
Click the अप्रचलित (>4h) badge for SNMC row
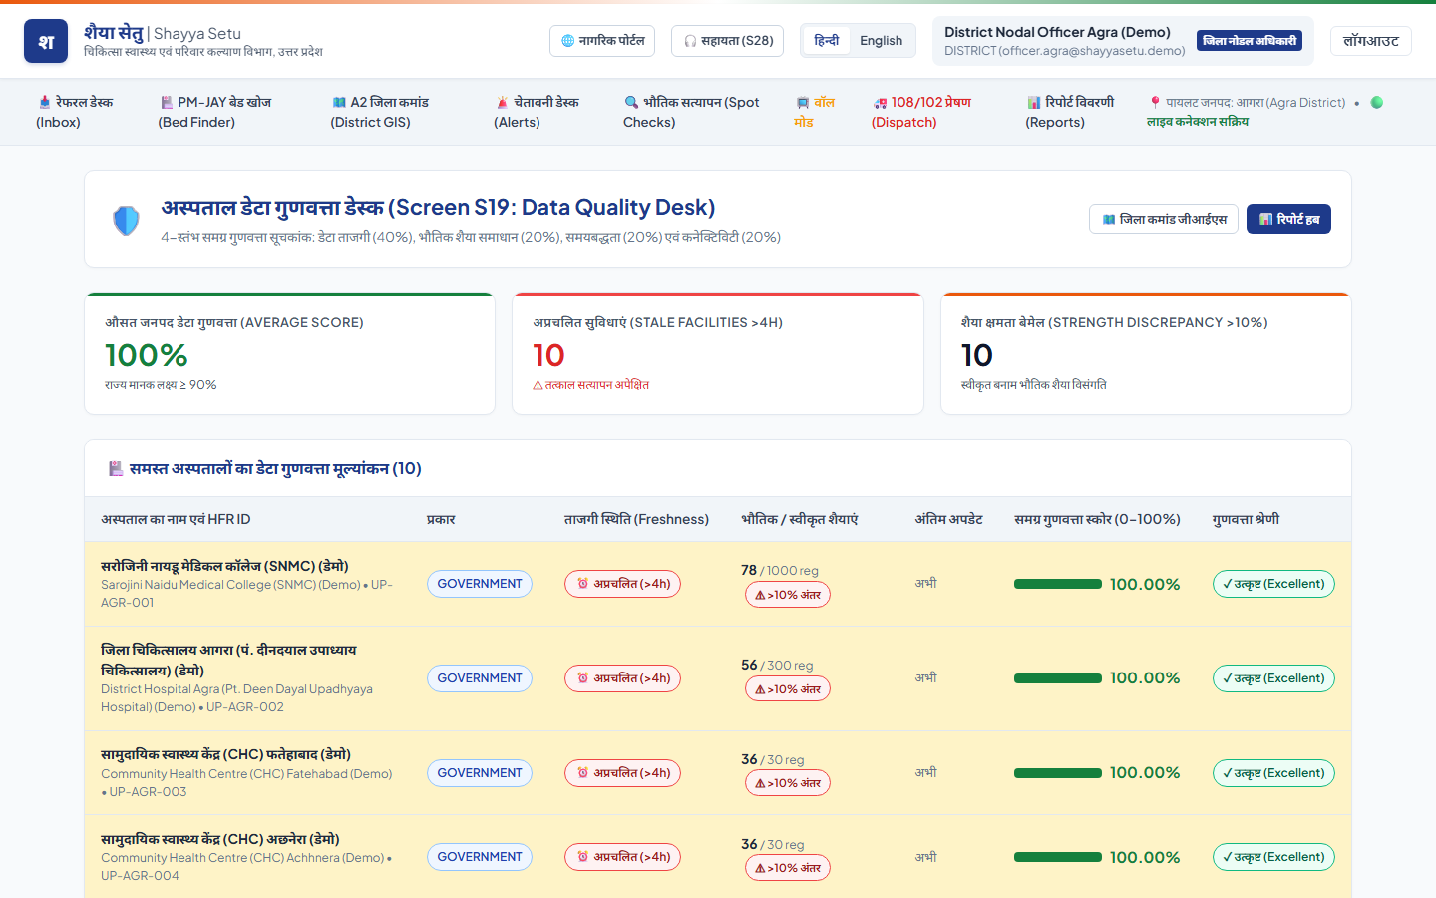coord(622,584)
